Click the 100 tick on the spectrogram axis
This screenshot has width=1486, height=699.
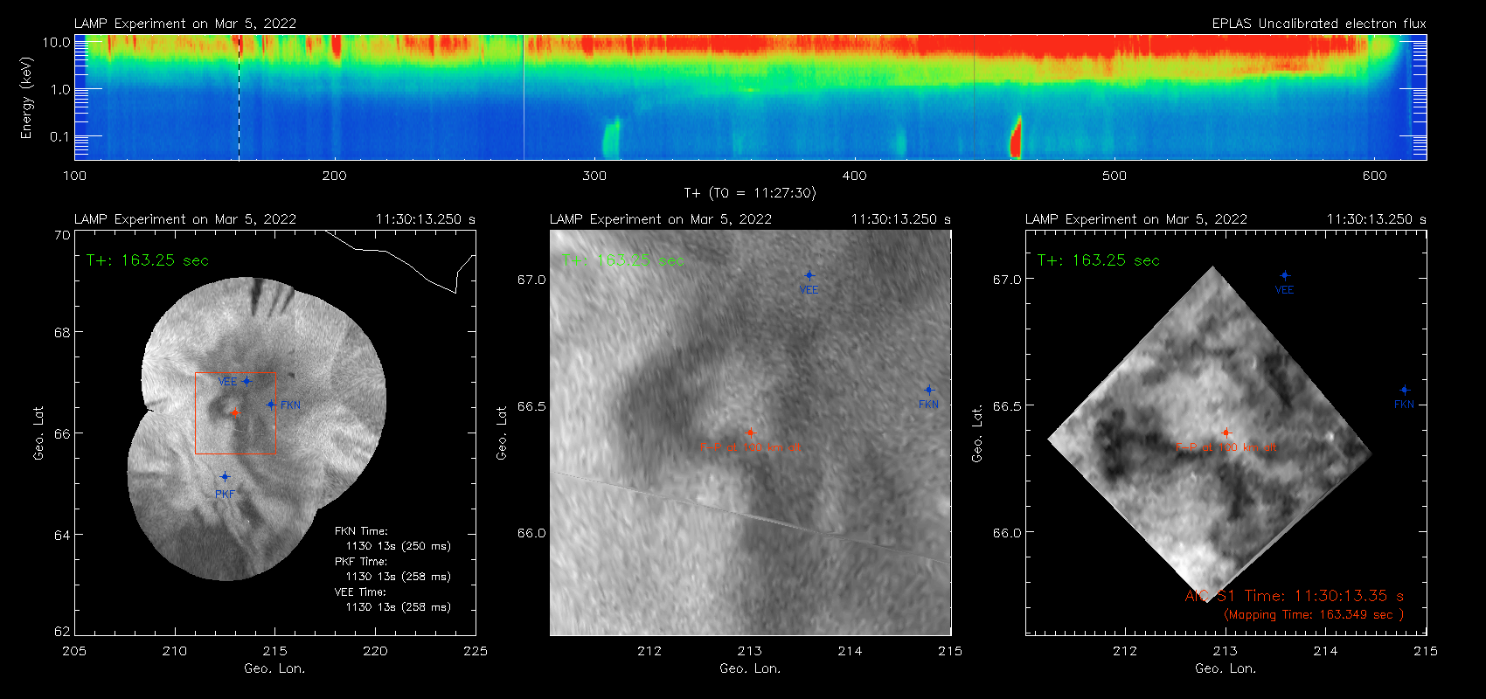pos(75,176)
